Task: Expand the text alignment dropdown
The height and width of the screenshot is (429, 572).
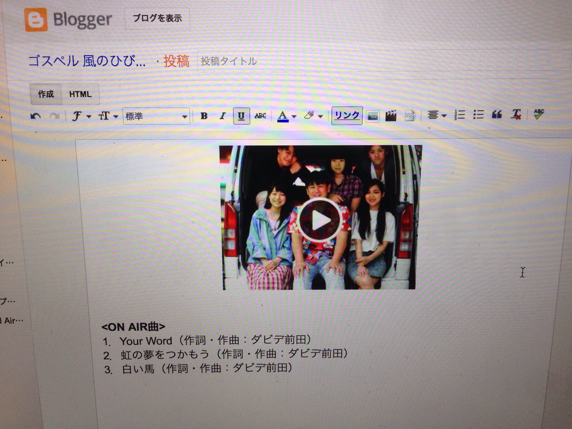Action: [437, 115]
